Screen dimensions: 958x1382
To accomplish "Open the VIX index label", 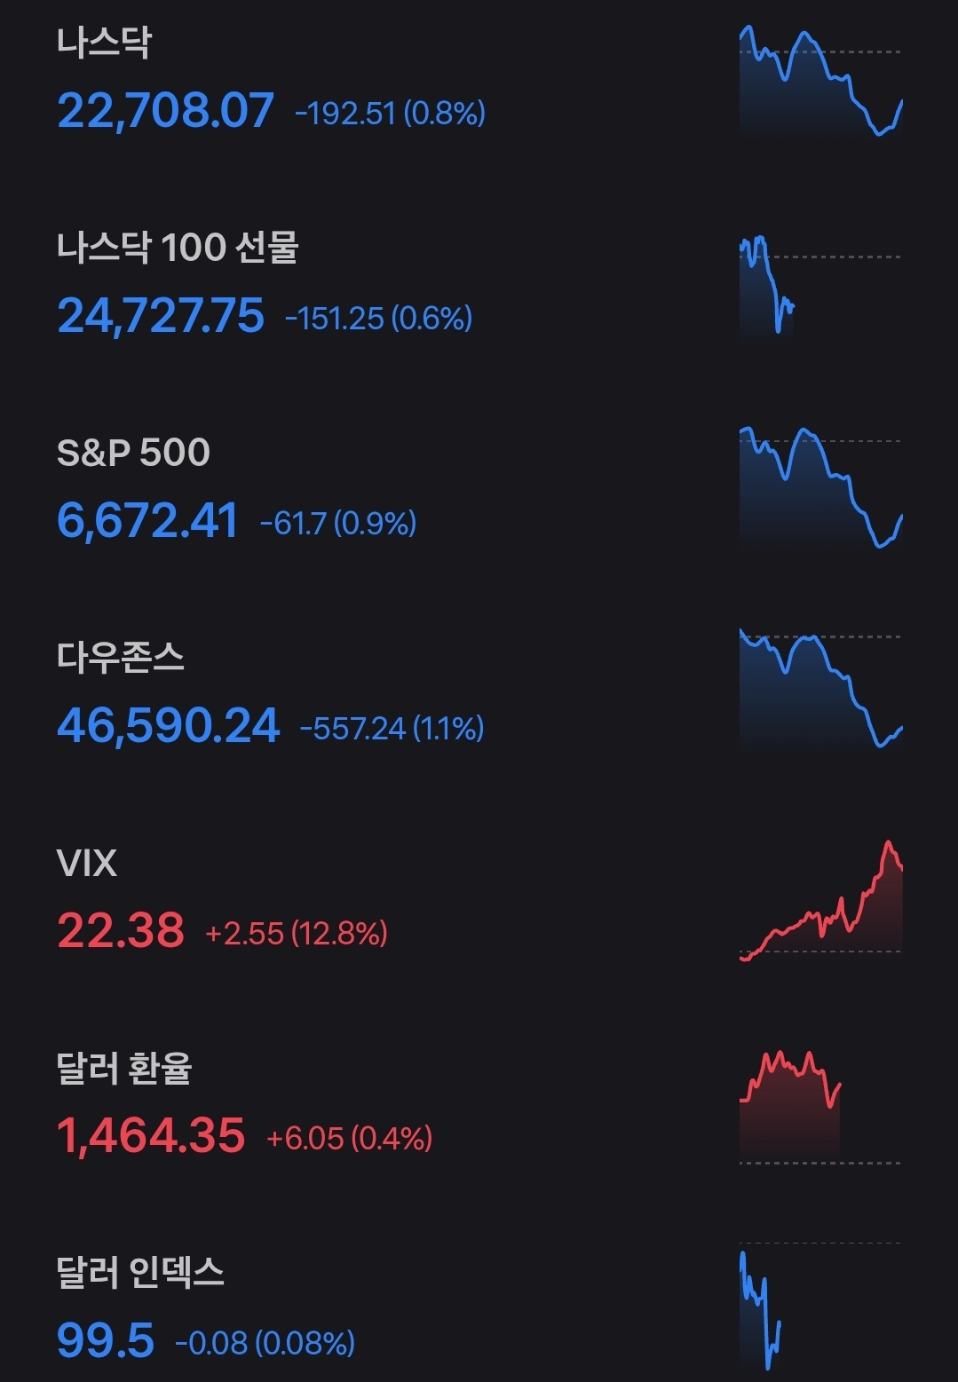I will pos(86,863).
